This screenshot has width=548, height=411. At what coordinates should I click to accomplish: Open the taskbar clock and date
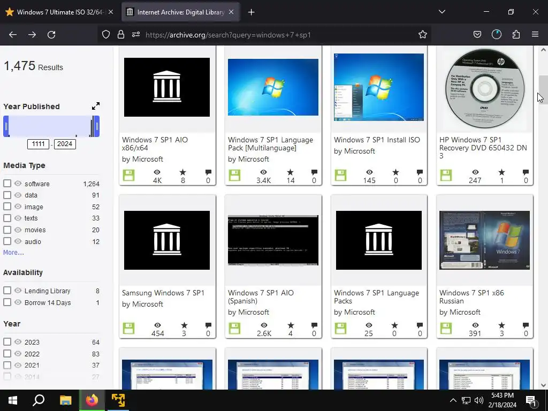502,400
